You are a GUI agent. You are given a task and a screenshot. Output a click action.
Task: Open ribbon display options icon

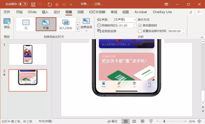166,4
